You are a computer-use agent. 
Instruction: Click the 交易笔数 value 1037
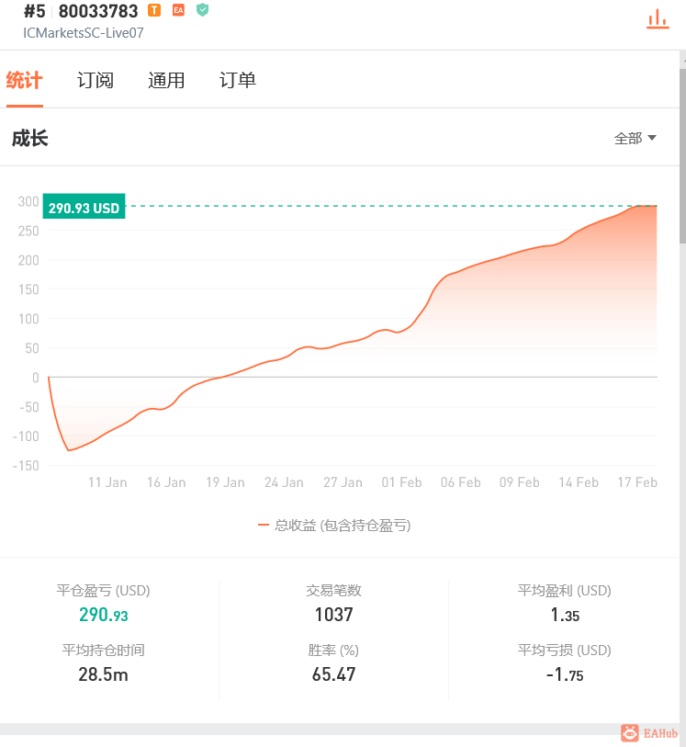click(333, 615)
